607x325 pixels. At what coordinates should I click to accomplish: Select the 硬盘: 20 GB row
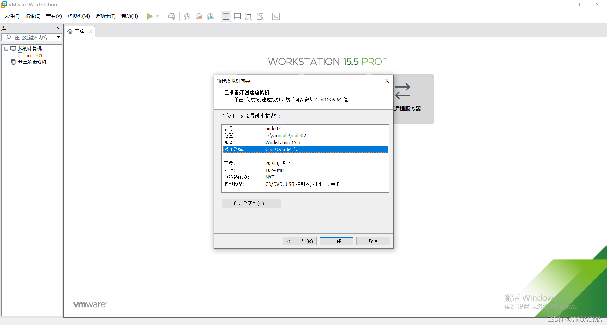305,163
